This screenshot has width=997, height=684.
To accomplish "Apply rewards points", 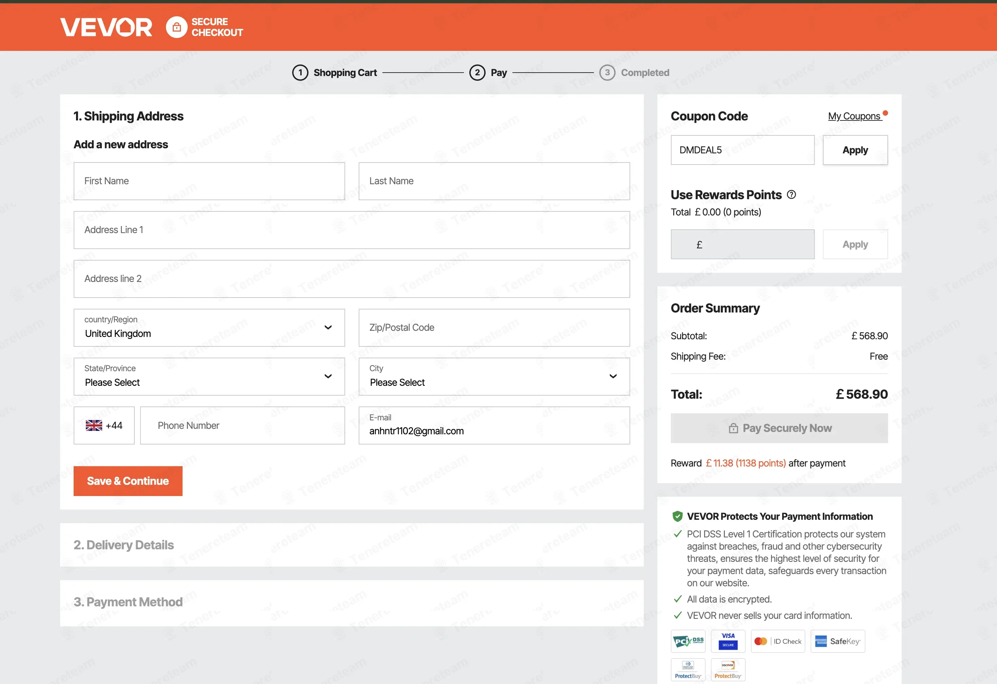I will [855, 244].
